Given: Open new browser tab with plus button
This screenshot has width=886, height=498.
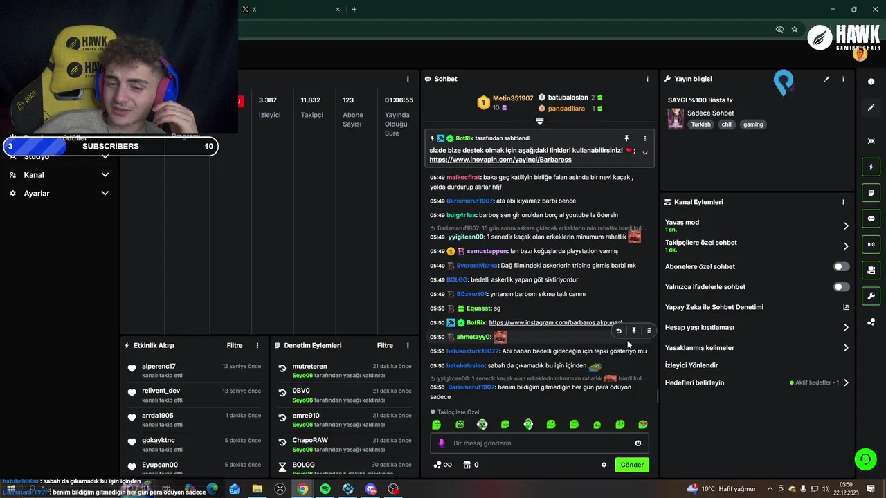Looking at the screenshot, I should coord(354,9).
